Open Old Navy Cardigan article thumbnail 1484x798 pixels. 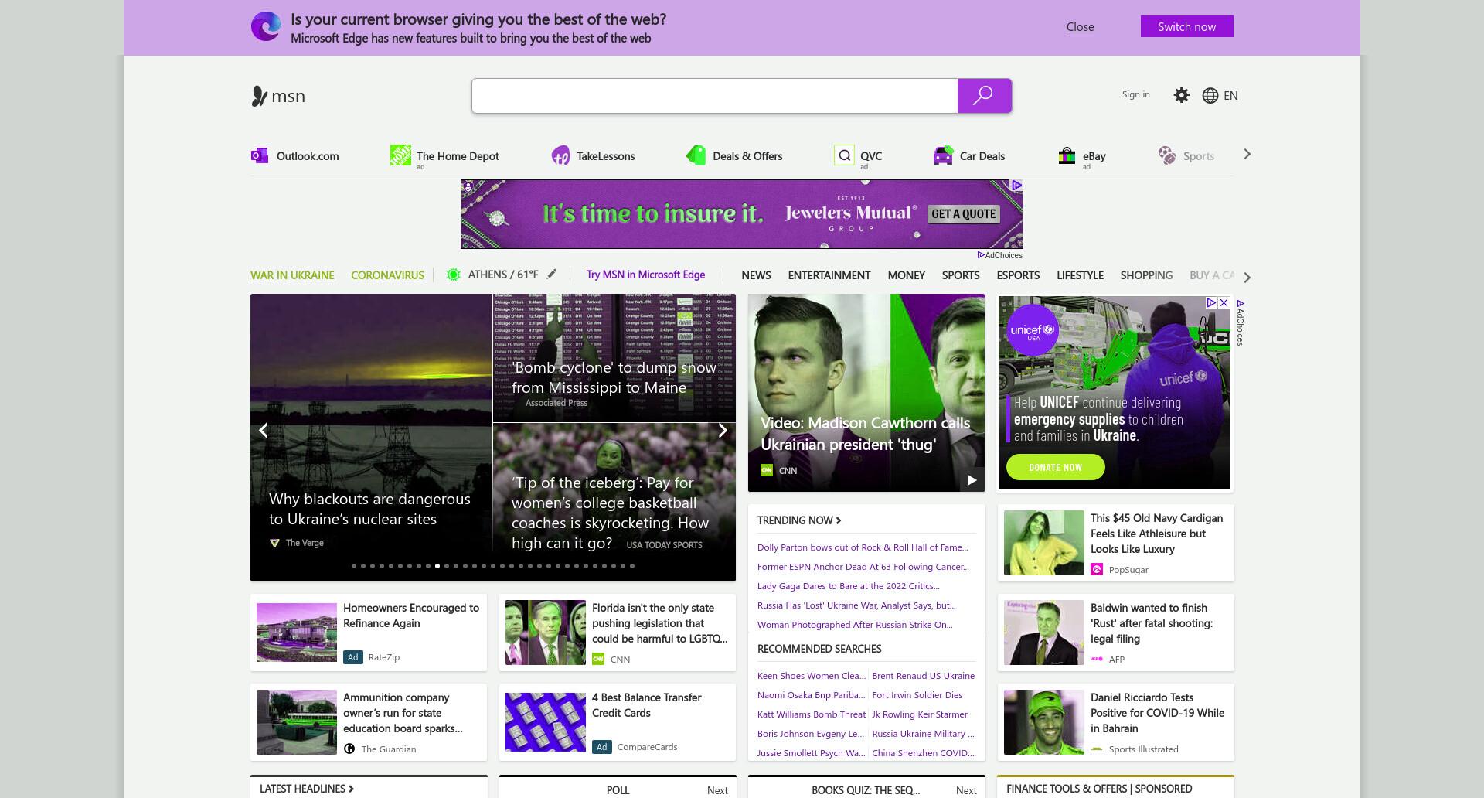[x=1044, y=543]
